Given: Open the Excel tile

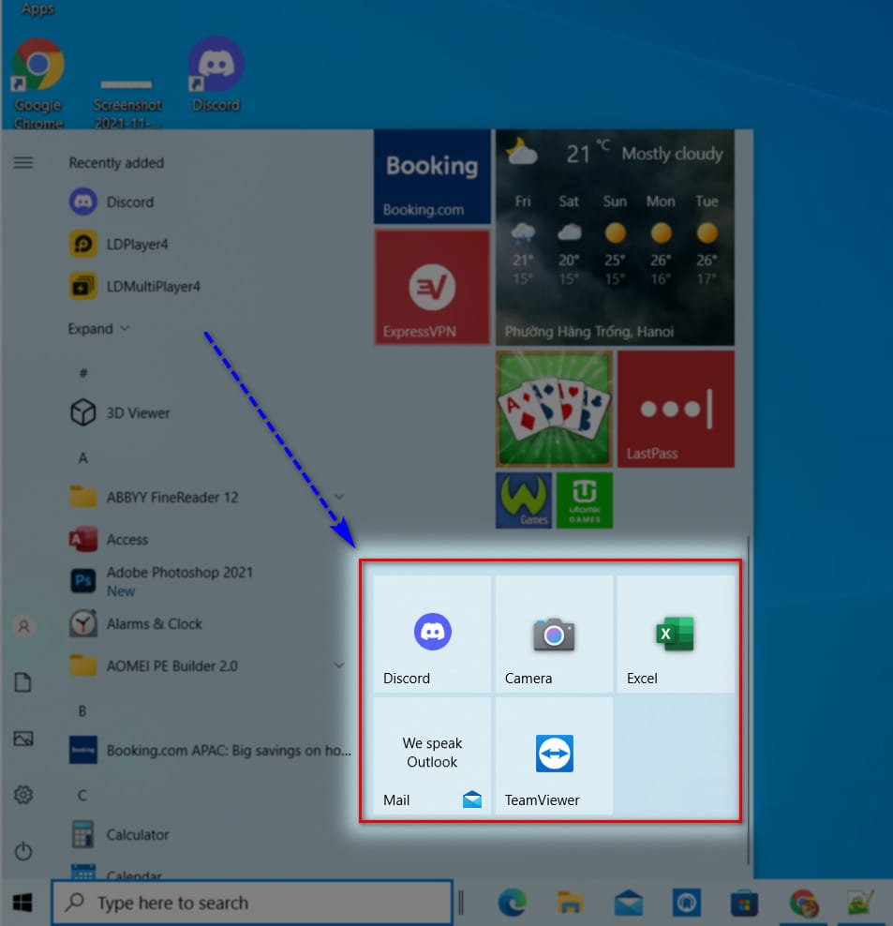Looking at the screenshot, I should coord(676,634).
